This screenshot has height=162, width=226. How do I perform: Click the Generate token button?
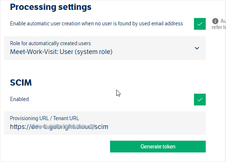(x=158, y=147)
